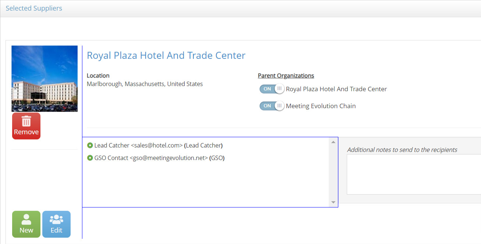Open the Royal Plaza Hotel photo thumbnail
This screenshot has width=481, height=244.
(44, 78)
